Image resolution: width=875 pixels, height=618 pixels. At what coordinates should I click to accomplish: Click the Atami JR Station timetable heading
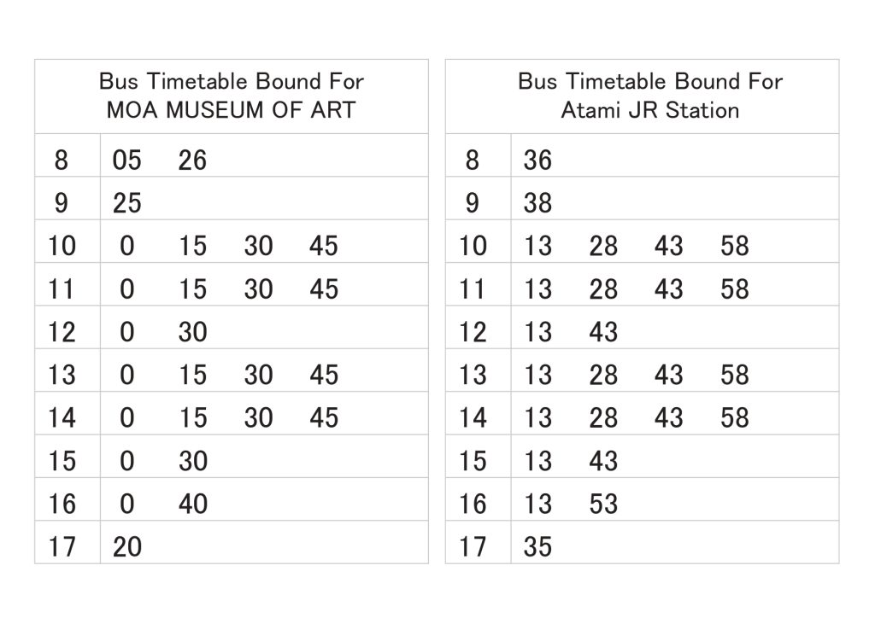(649, 96)
